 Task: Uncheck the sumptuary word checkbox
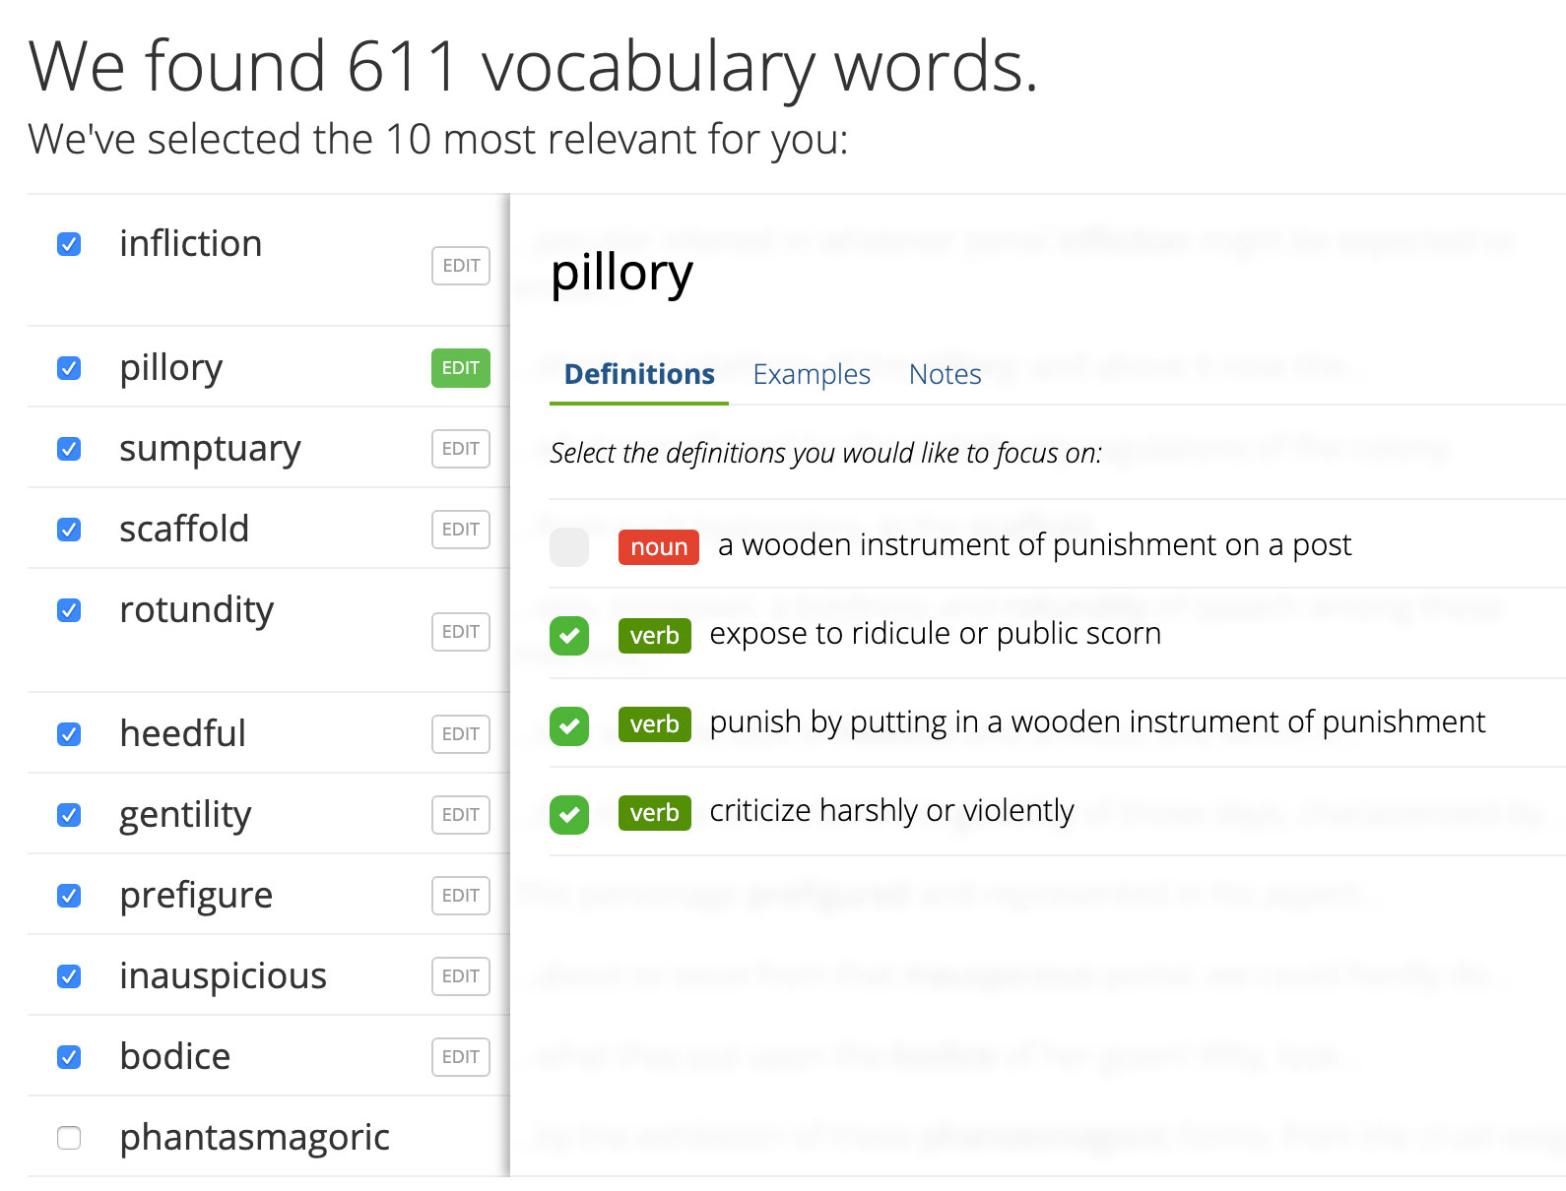pos(69,449)
